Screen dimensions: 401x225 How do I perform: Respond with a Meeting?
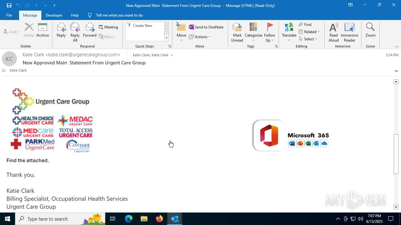point(108,27)
